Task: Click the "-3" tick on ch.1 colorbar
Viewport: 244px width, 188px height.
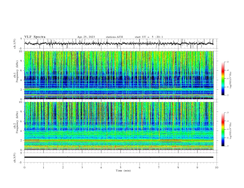Action: 227,62
